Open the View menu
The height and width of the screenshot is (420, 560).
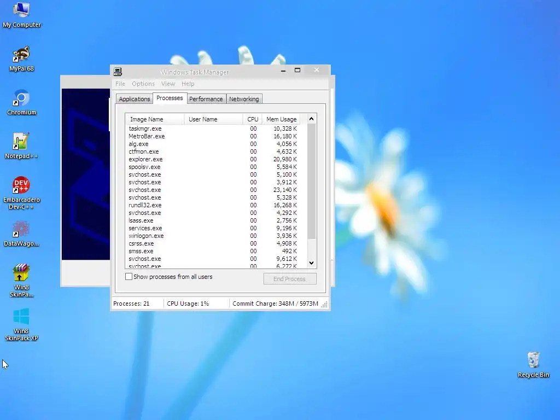168,84
